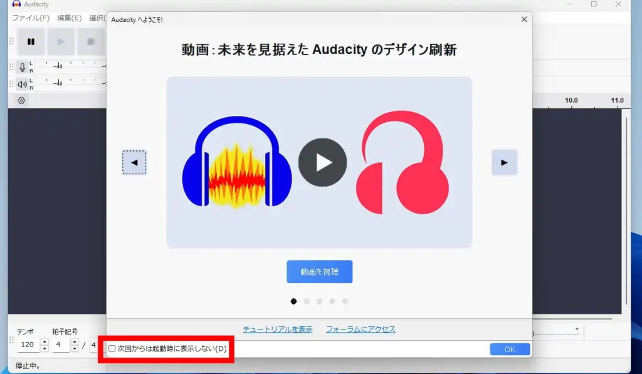
Task: Increase the tempo with the up stepper arrow
Action: (x=44, y=340)
